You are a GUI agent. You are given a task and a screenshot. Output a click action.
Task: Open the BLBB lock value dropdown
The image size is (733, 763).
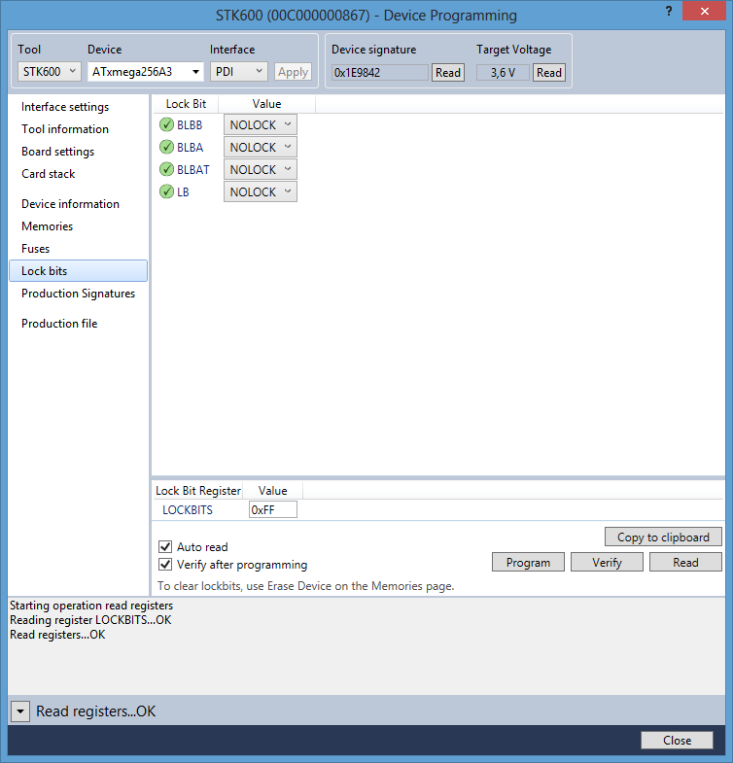click(261, 125)
